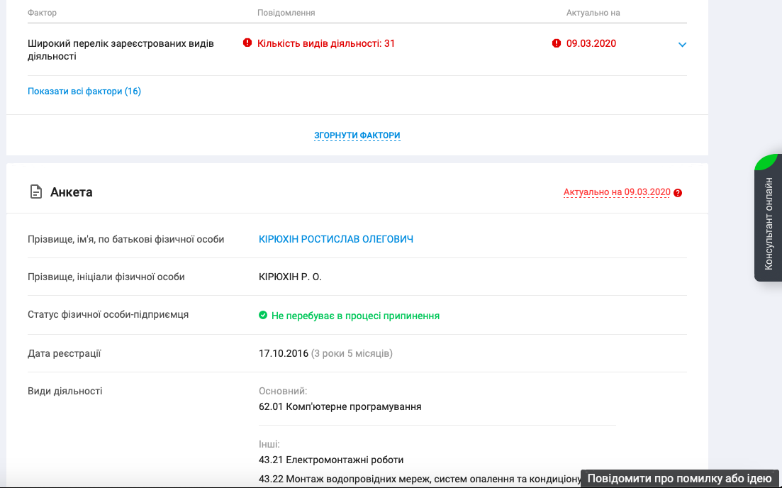This screenshot has height=488, width=782.
Task: Click the Кількість видів діяльності: 31 message
Action: click(x=326, y=44)
